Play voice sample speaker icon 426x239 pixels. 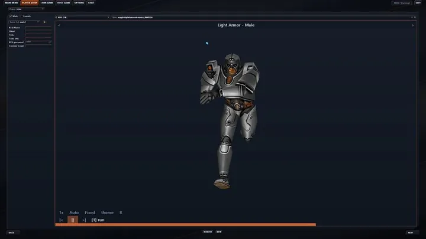click(44, 22)
